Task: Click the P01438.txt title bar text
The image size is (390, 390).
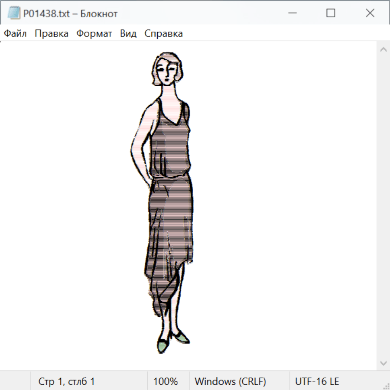Action: point(70,13)
